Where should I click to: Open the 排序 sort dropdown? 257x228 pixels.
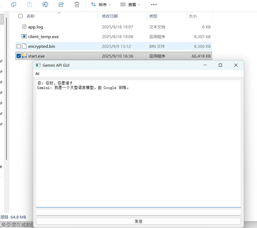click(101, 4)
